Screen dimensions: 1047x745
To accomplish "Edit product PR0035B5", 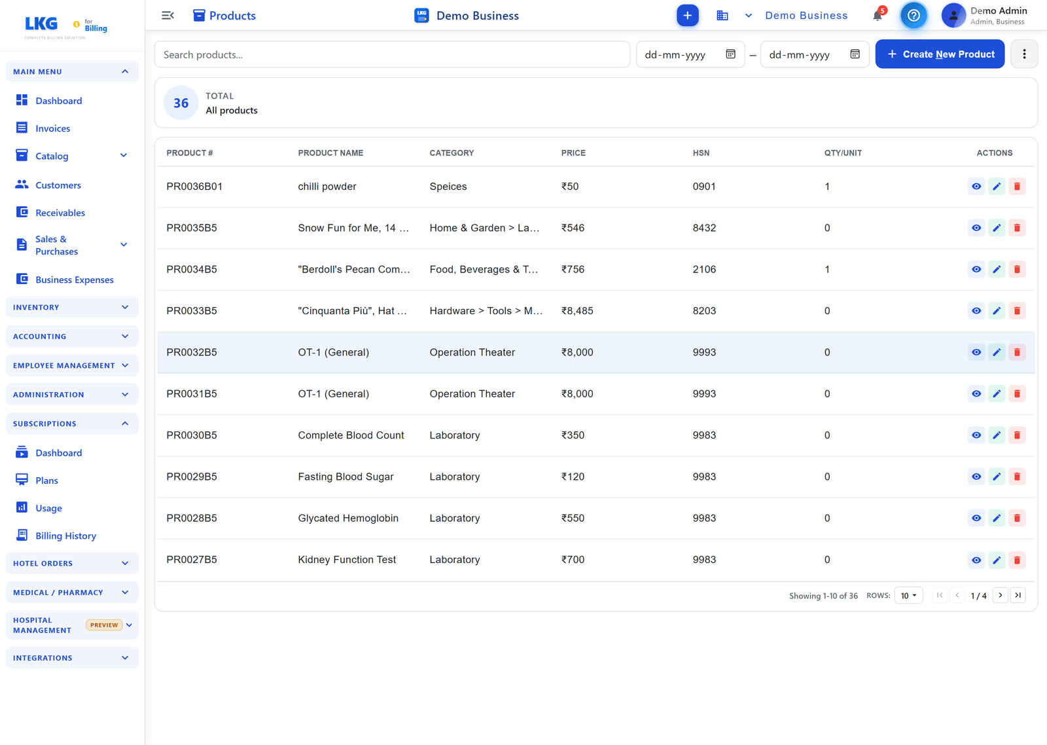I will [x=997, y=228].
